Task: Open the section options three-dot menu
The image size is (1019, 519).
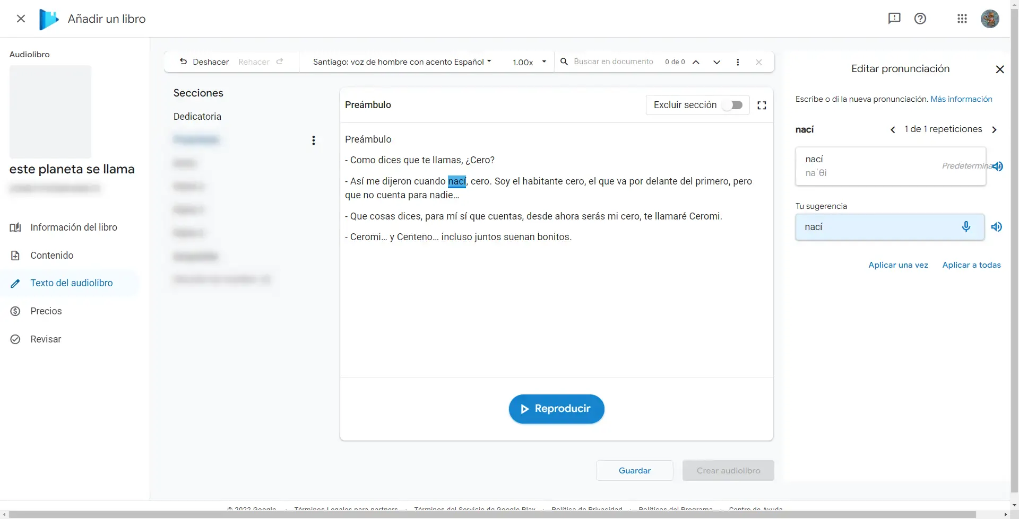Action: (314, 140)
